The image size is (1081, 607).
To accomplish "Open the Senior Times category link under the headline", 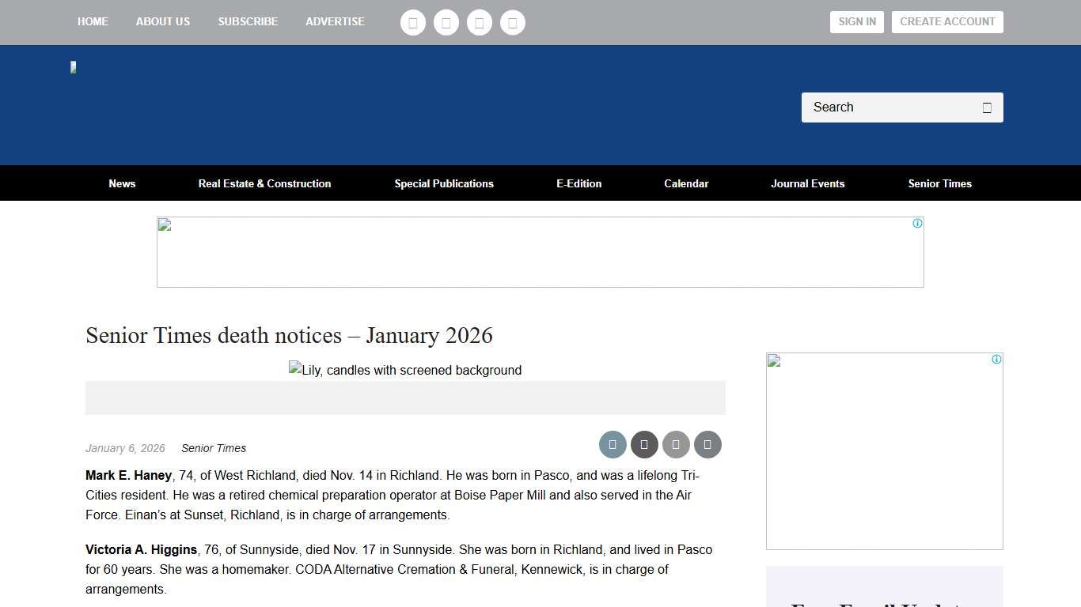I will coord(213,448).
